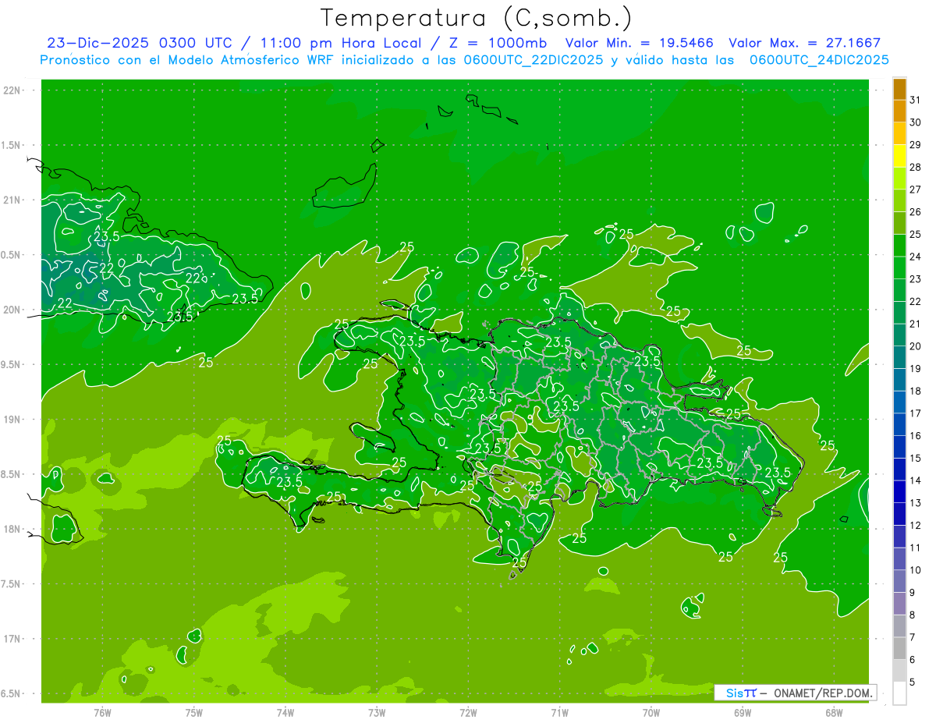Click the blue swatch between 16 and 17

(899, 424)
